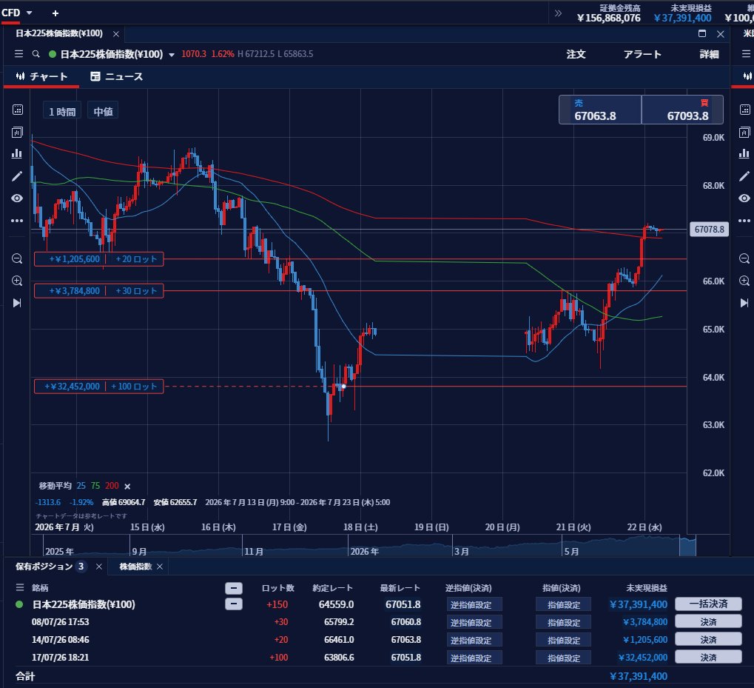Collapse the 日本225株価指数 position group
Image resolution: width=754 pixels, height=688 pixels.
(234, 604)
